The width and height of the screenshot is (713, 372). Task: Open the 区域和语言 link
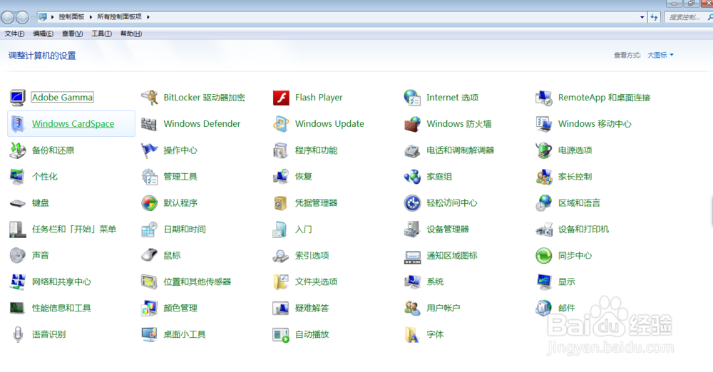pos(579,203)
